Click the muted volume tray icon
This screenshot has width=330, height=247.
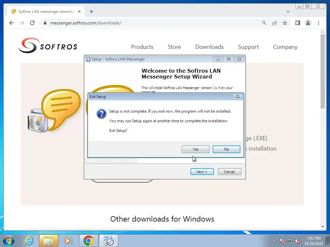pyautogui.click(x=297, y=241)
